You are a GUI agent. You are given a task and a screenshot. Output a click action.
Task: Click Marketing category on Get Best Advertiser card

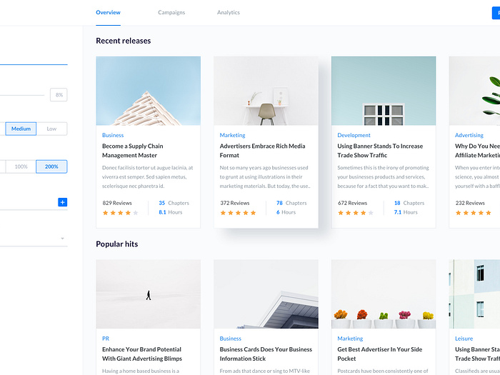pyautogui.click(x=350, y=339)
